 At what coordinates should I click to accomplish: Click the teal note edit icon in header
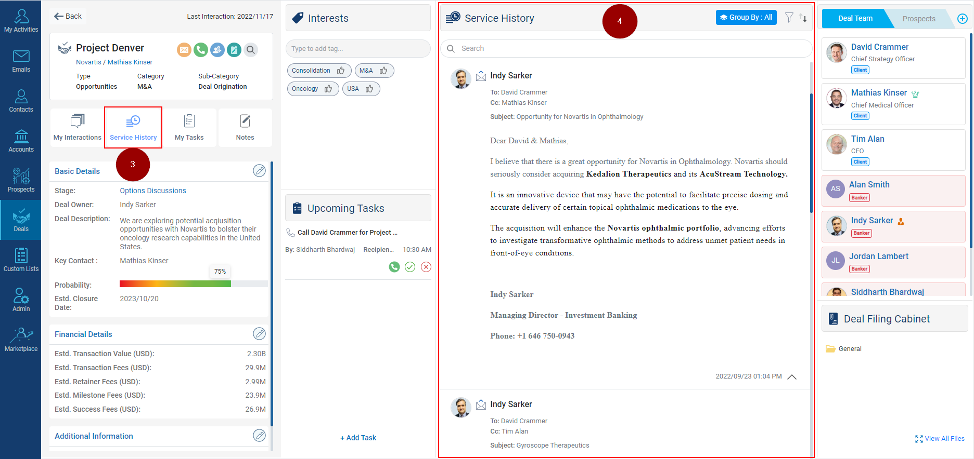click(x=234, y=50)
